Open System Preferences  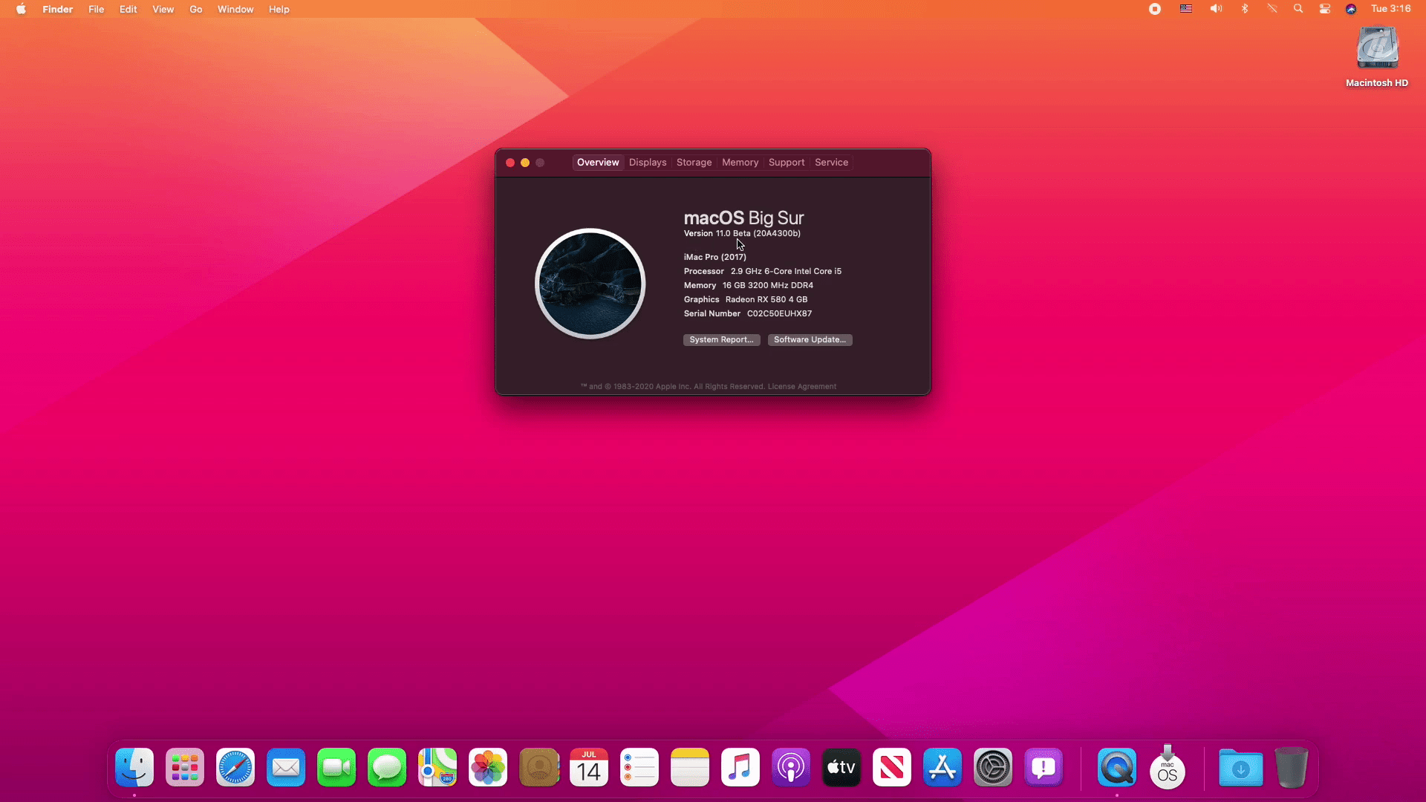pos(992,768)
